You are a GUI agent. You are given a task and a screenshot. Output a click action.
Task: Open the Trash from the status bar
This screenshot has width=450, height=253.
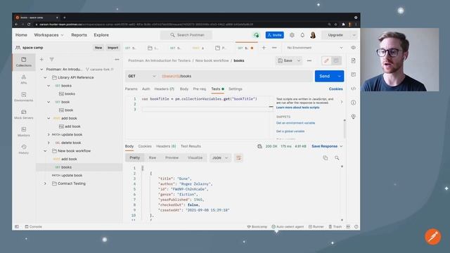pos(335,226)
